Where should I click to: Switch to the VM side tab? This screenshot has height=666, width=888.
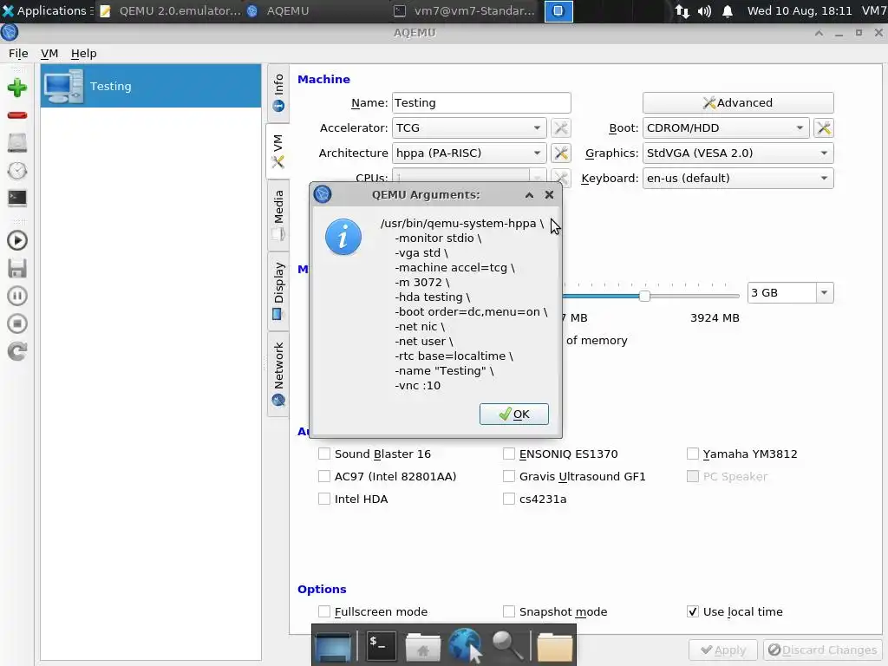278,151
